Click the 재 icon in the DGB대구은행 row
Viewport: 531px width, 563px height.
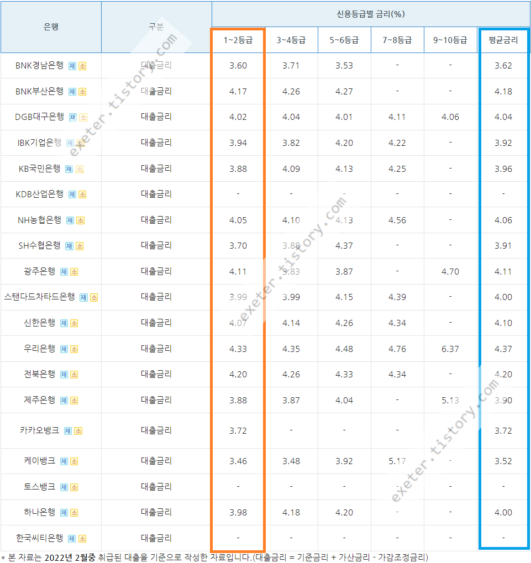click(x=73, y=118)
